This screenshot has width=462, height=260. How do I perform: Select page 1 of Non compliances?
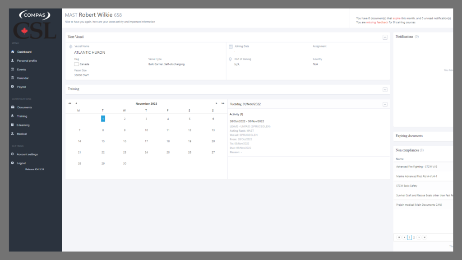pyautogui.click(x=410, y=237)
